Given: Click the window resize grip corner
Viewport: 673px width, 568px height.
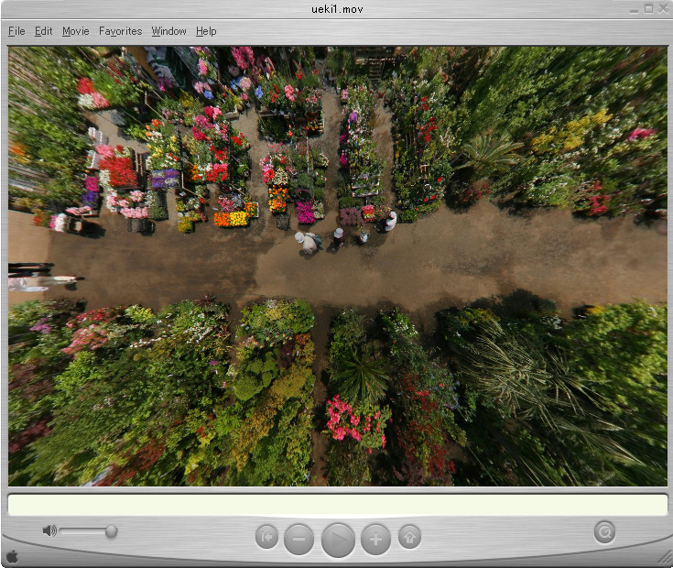Looking at the screenshot, I should pyautogui.click(x=664, y=558).
